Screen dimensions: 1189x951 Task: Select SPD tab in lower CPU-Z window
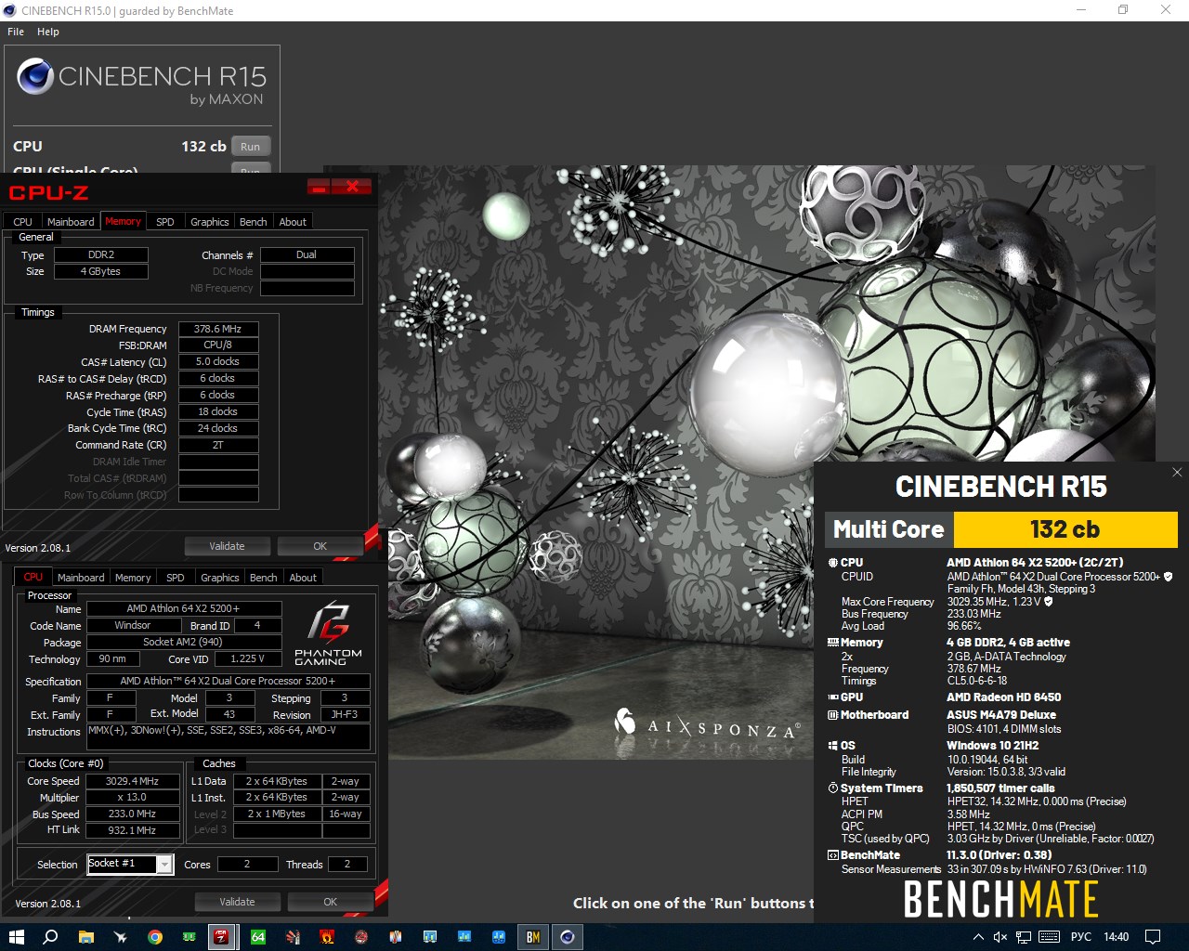click(176, 578)
